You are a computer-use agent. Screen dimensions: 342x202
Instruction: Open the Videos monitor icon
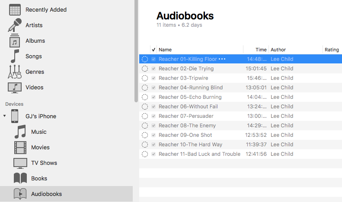click(x=15, y=88)
